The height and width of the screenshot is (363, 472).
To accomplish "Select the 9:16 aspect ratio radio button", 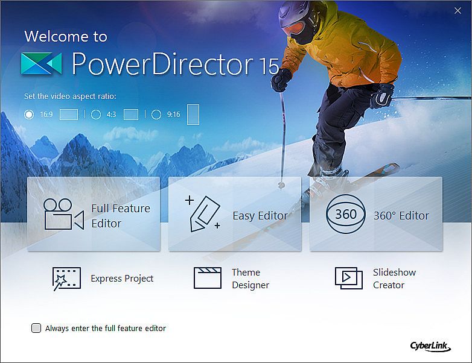I will click(x=156, y=114).
